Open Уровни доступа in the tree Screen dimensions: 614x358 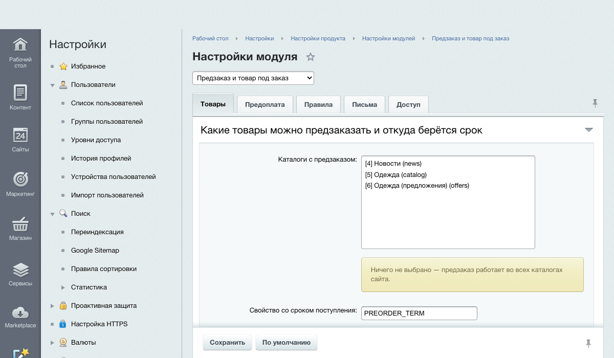pyautogui.click(x=96, y=140)
